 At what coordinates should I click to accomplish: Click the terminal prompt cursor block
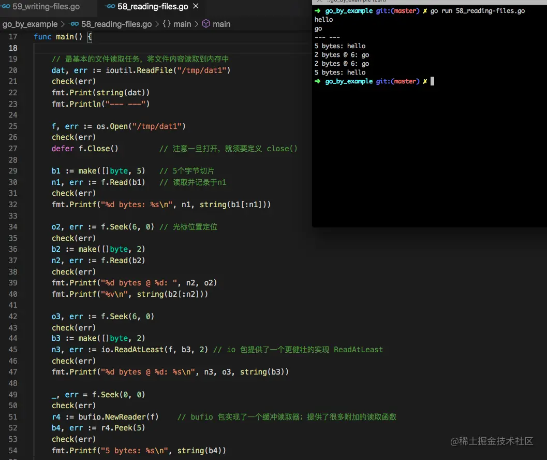click(x=432, y=81)
